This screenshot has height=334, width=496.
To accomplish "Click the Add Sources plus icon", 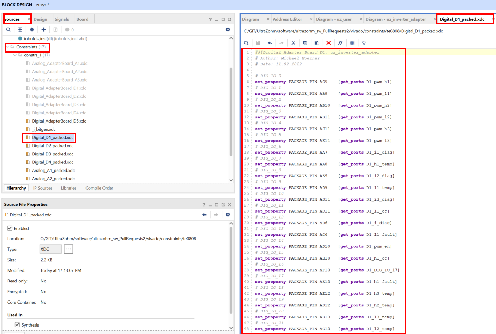I will click(43, 30).
